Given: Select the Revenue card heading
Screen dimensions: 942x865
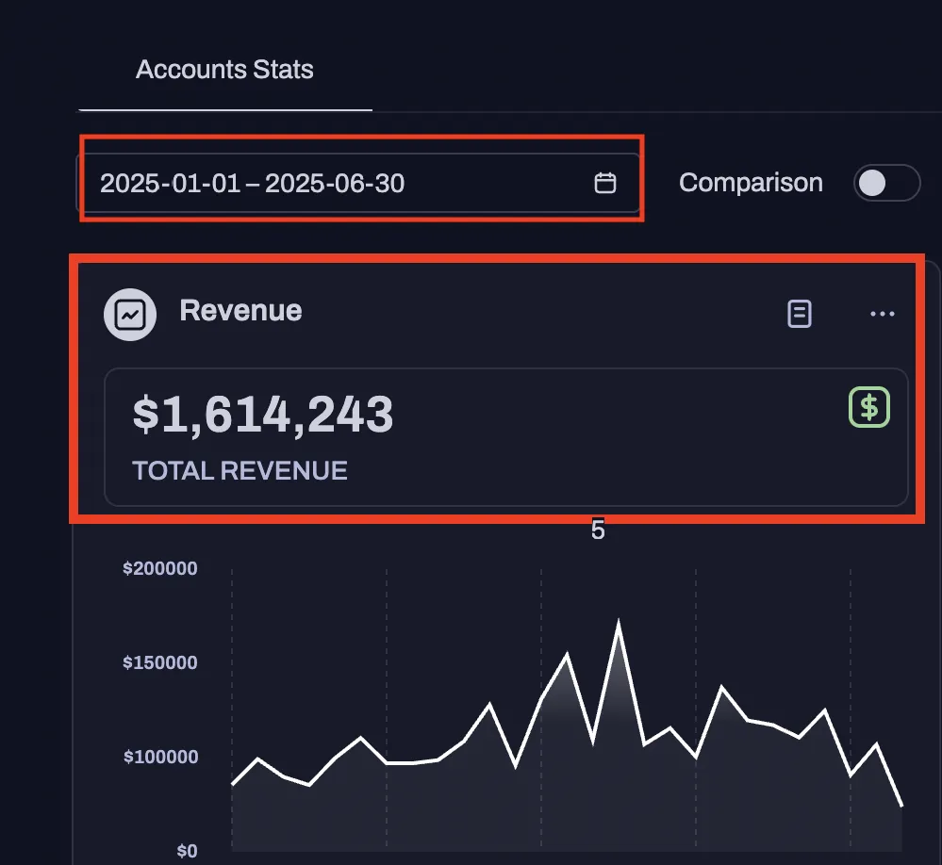Looking at the screenshot, I should coord(240,311).
